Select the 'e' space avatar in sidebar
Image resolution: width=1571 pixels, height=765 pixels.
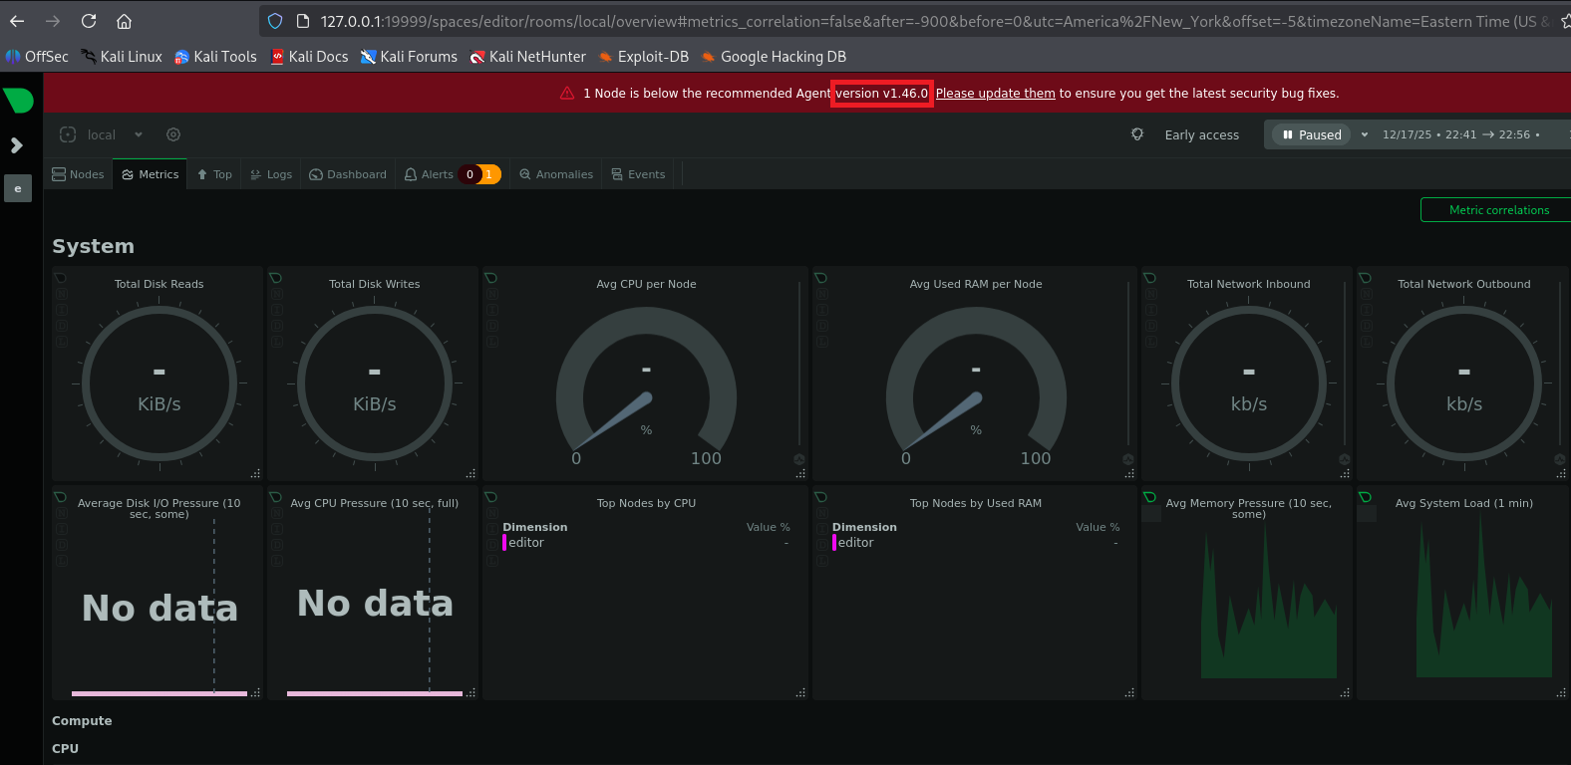(18, 188)
